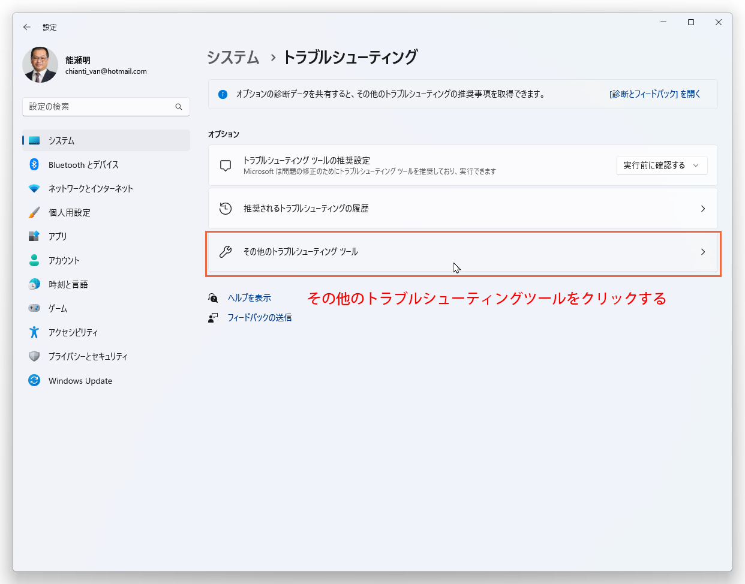This screenshot has height=584, width=745.
Task: Click the プライバシーとセキュリティ shield icon
Action: 34,356
